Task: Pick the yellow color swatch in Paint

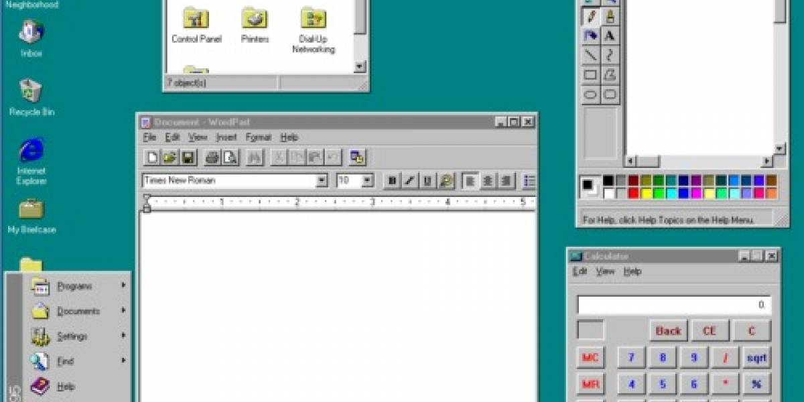Action: point(646,193)
